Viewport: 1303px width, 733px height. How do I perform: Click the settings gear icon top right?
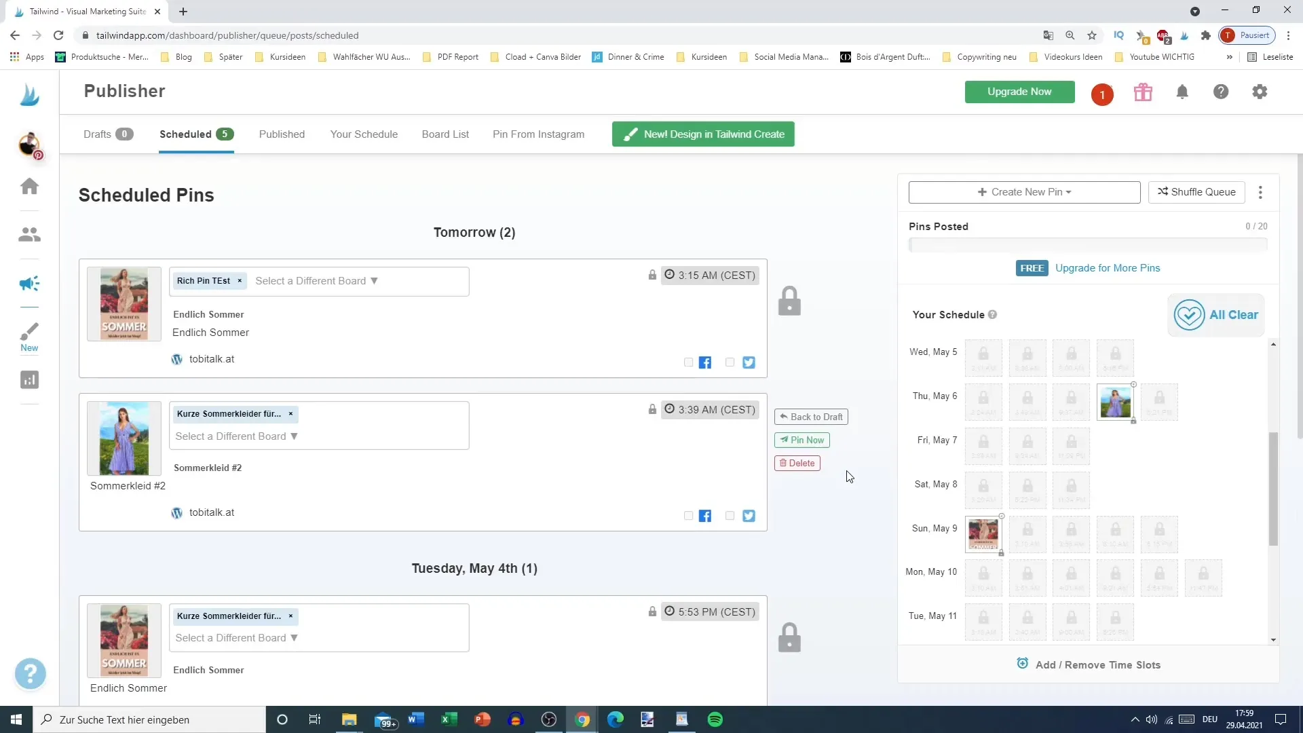point(1260,92)
